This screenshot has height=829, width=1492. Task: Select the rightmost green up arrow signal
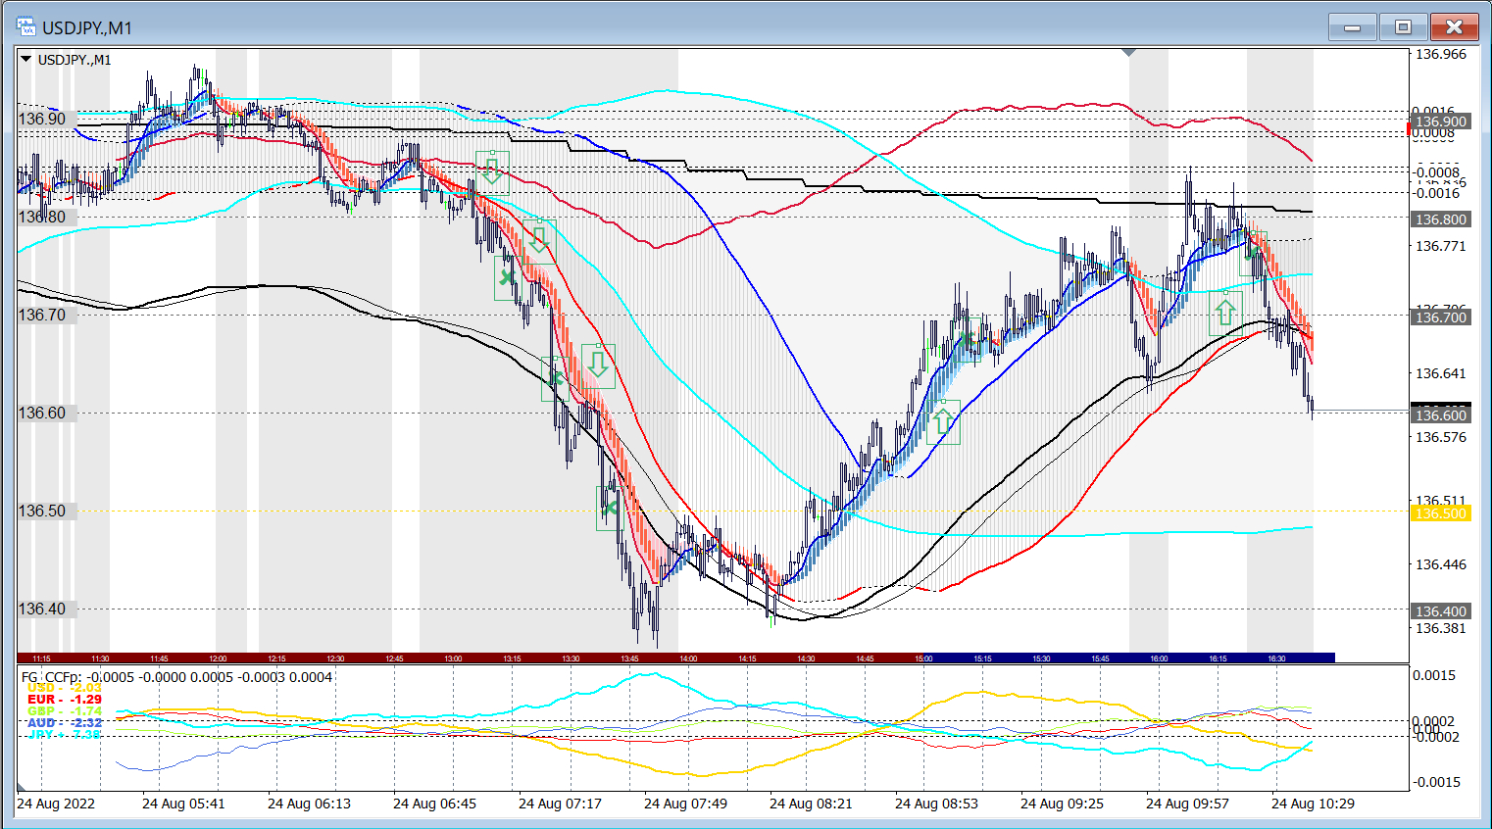point(1225,313)
